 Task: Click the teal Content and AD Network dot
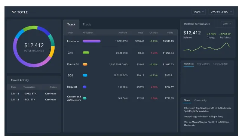pyautogui.click(x=85, y=98)
